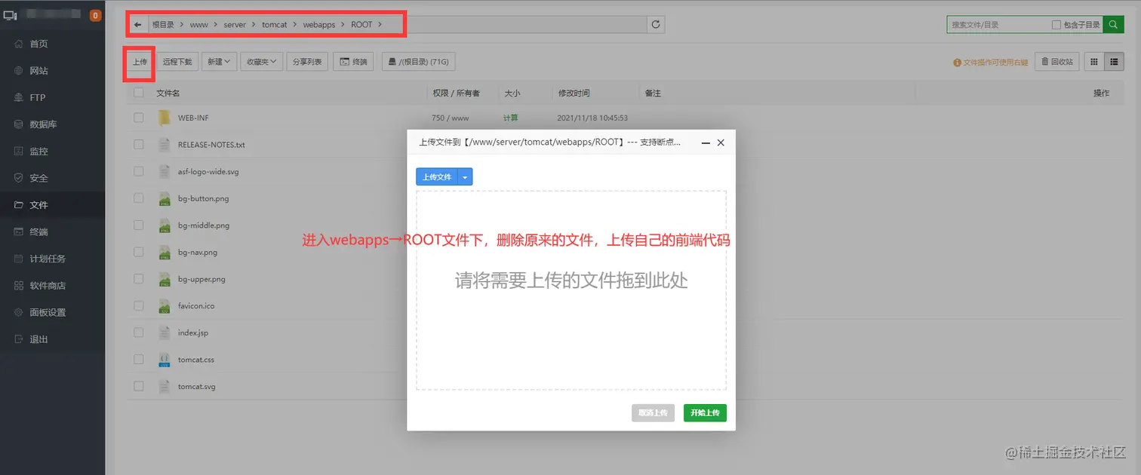Open 软件商店 via its grid icon
1141x475 pixels.
[19, 286]
